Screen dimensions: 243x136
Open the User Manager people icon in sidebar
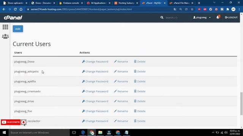click(5, 37)
